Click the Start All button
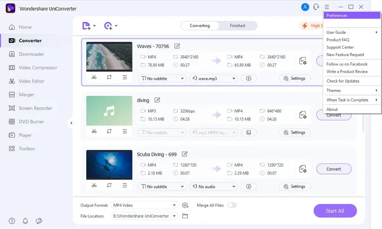The height and width of the screenshot is (229, 382). 335,211
